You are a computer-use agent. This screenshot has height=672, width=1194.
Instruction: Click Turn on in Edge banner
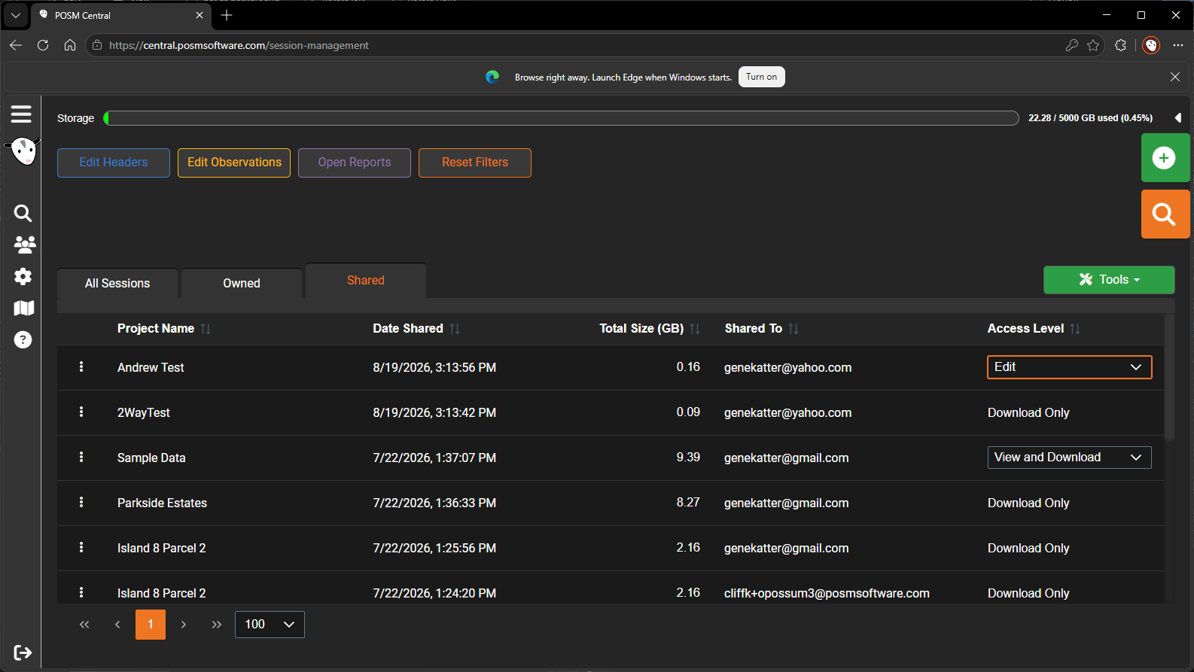pyautogui.click(x=762, y=77)
